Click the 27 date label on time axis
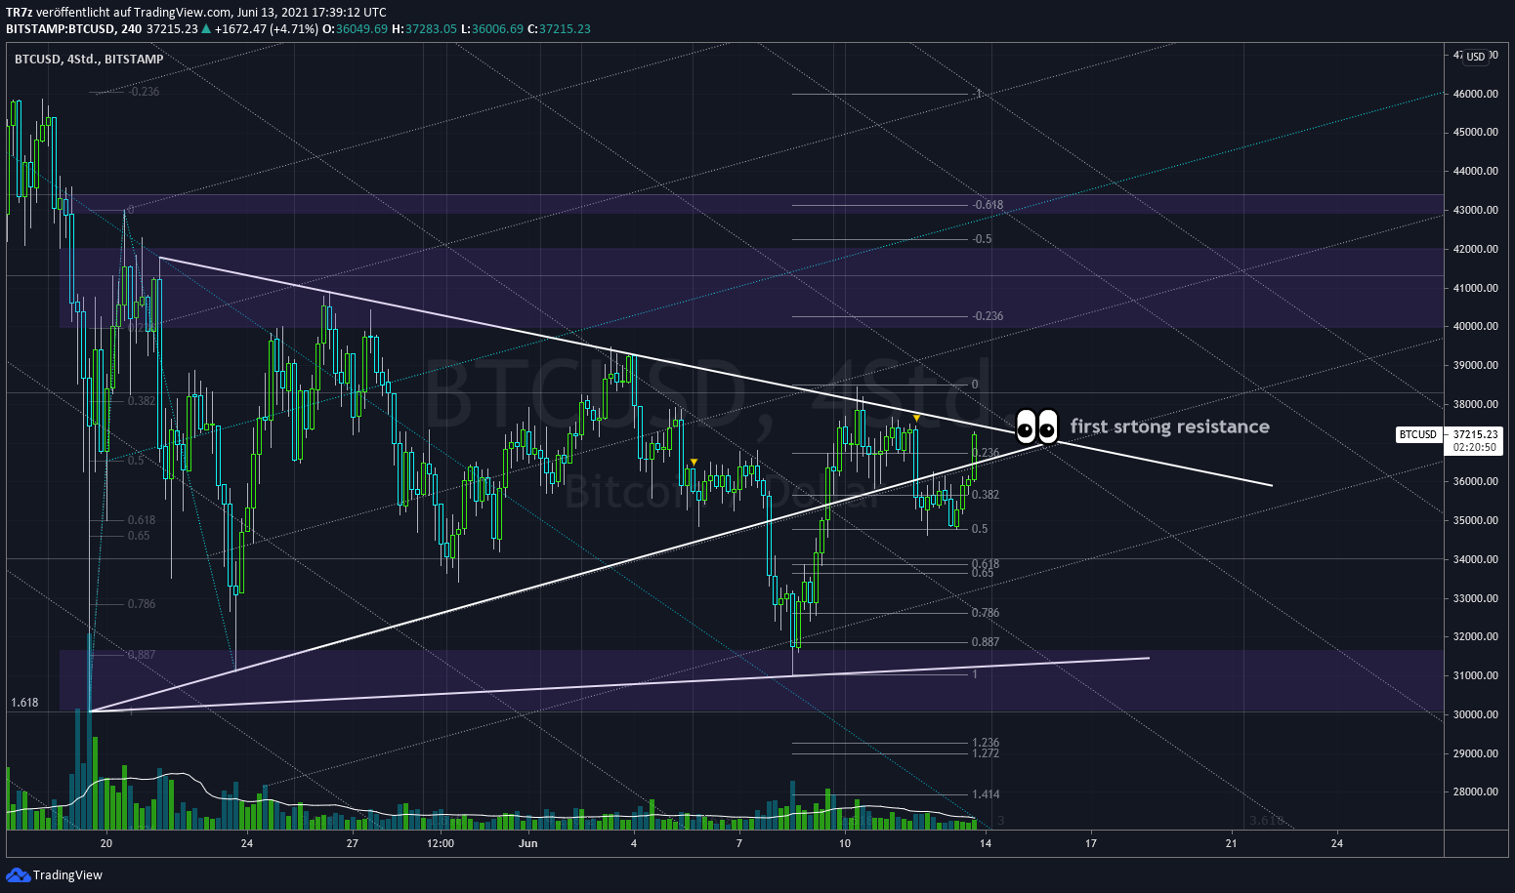This screenshot has width=1515, height=893. coord(353,843)
